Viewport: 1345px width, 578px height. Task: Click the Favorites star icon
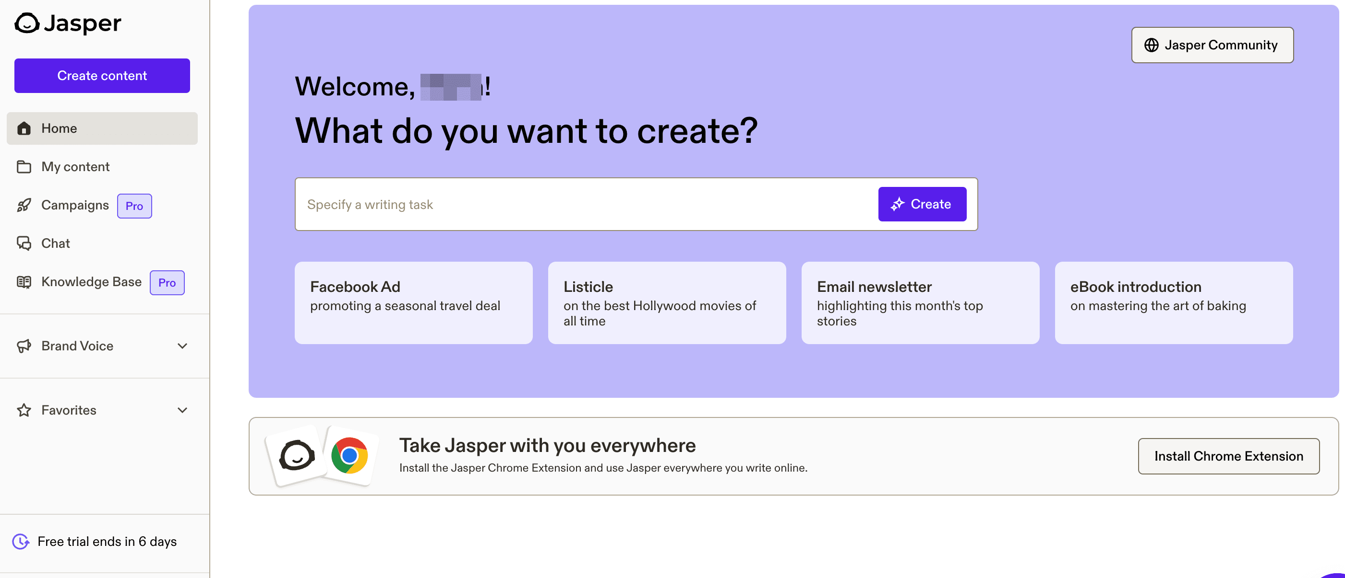click(x=24, y=410)
